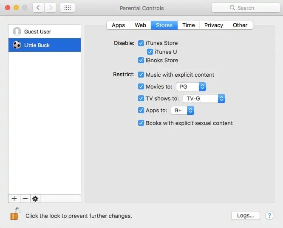Click into the Search field

click(246, 8)
